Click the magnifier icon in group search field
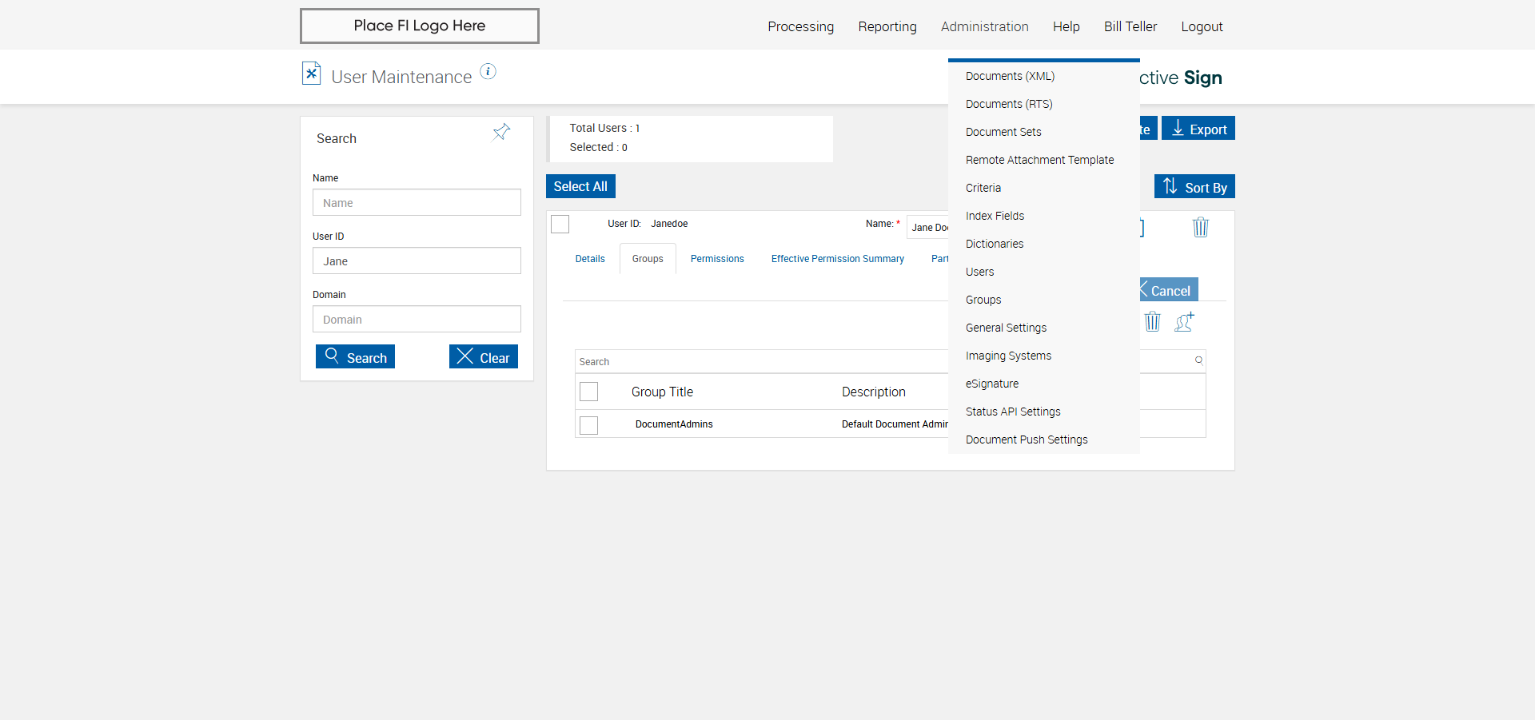 1198,360
